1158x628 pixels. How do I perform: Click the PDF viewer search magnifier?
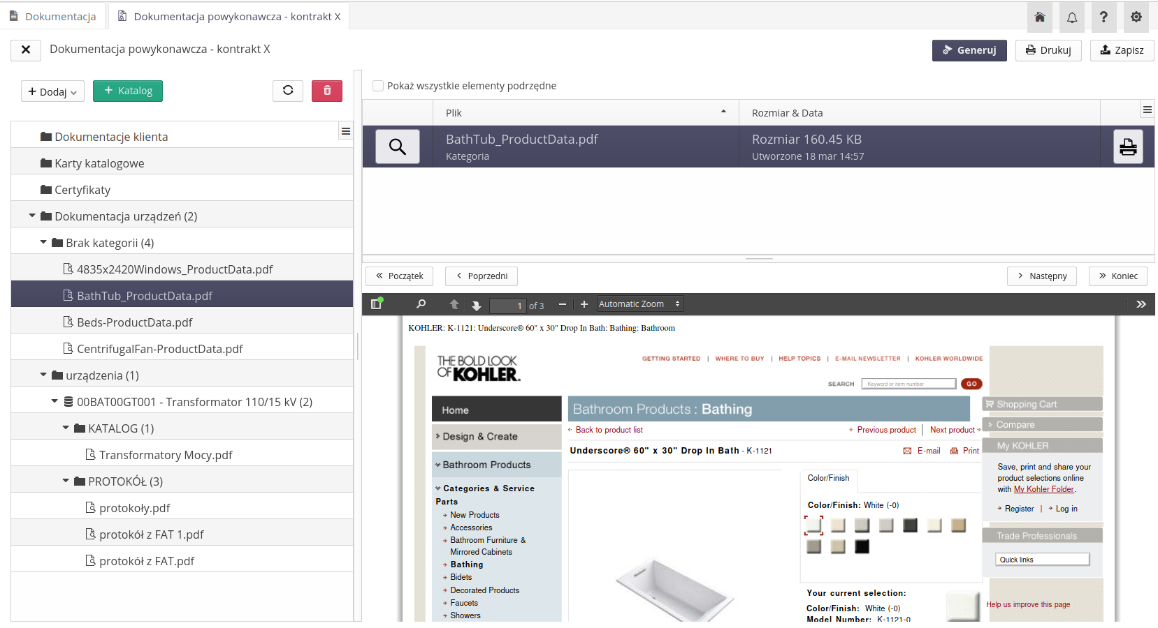tap(421, 304)
